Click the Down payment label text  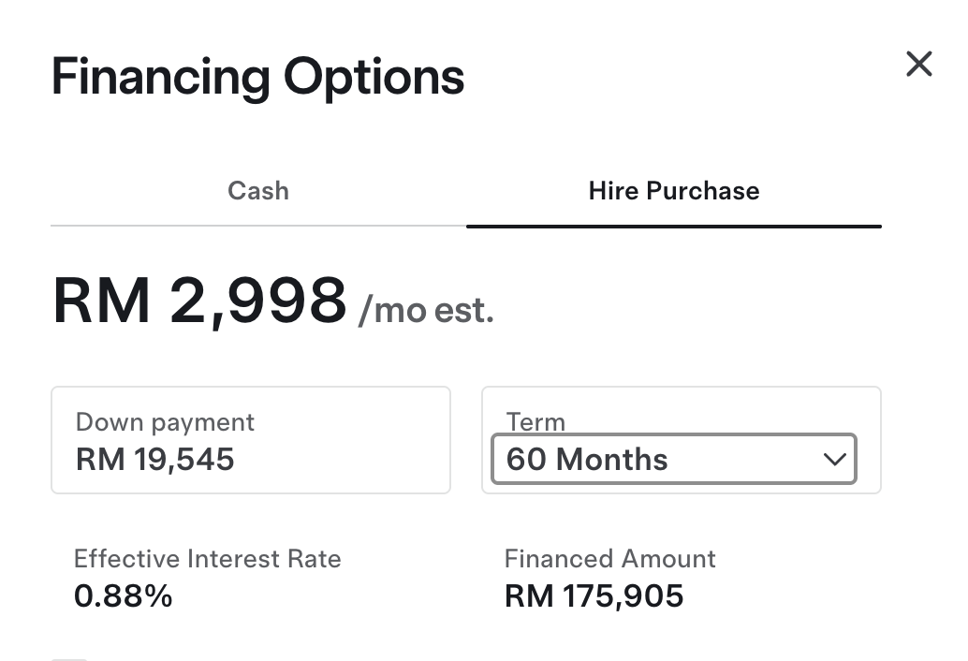[x=165, y=423]
